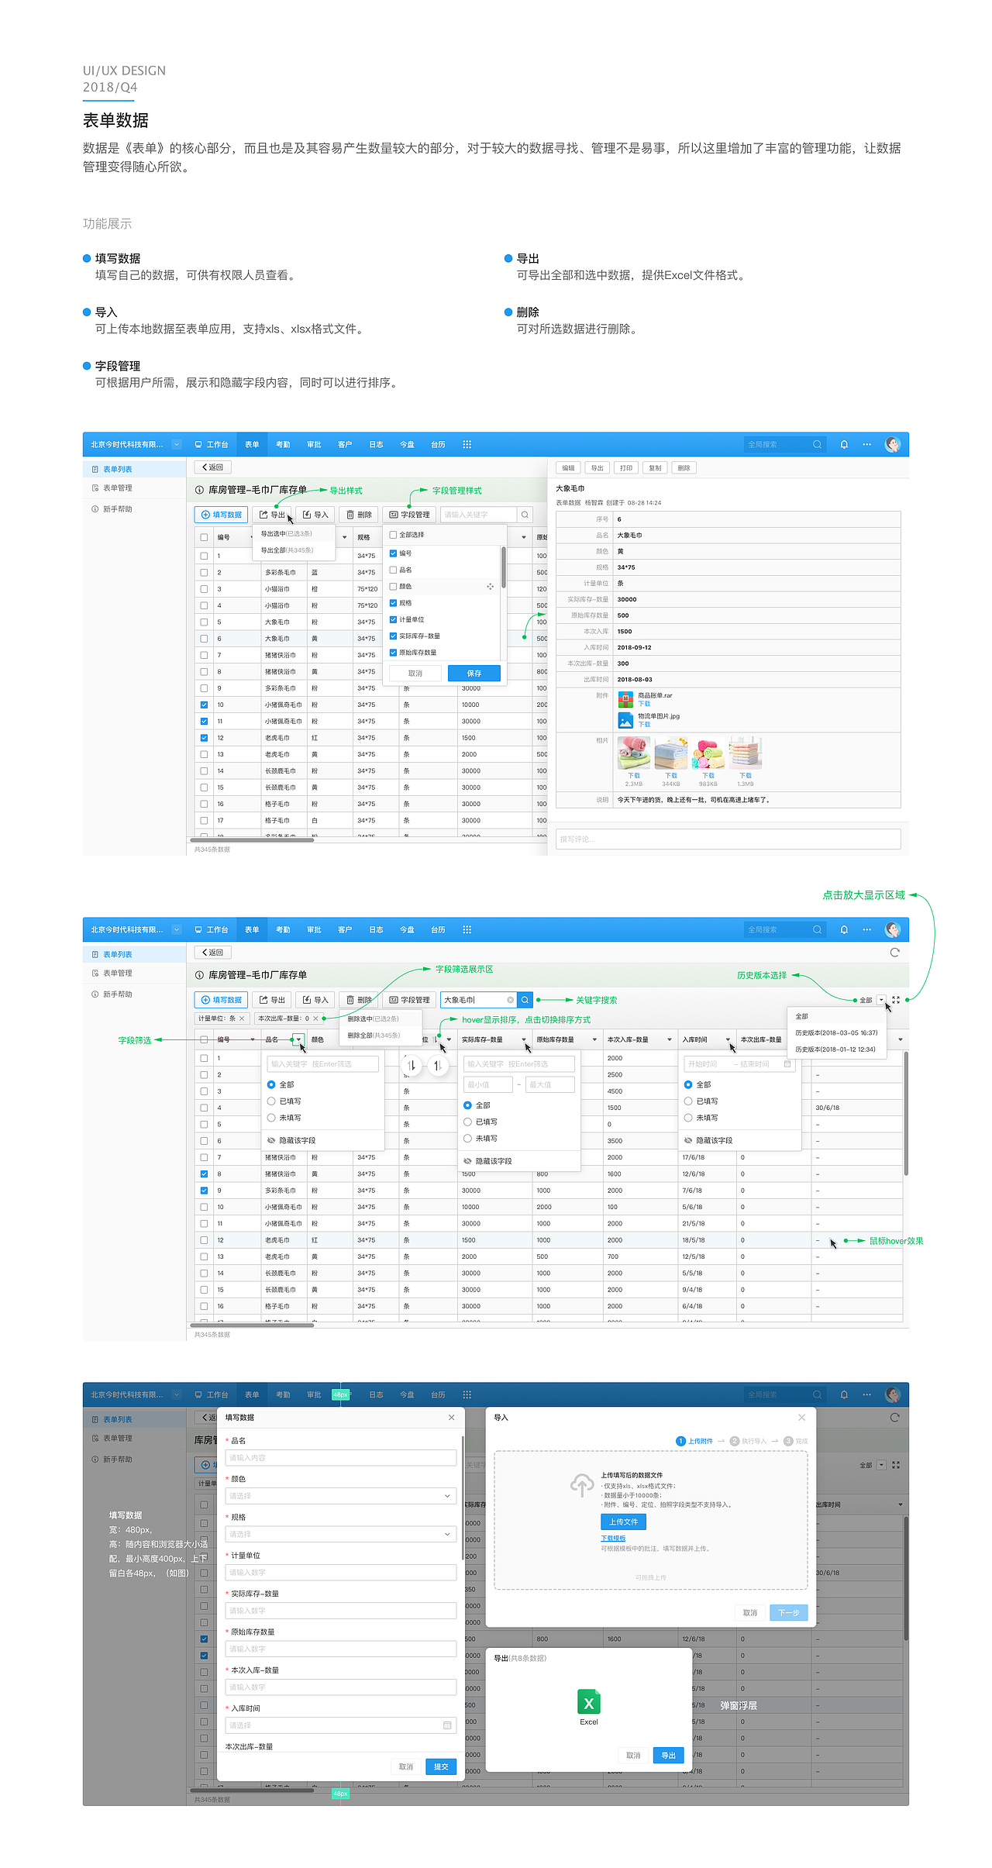Open company dropdown in top mockup navbar

tap(177, 445)
